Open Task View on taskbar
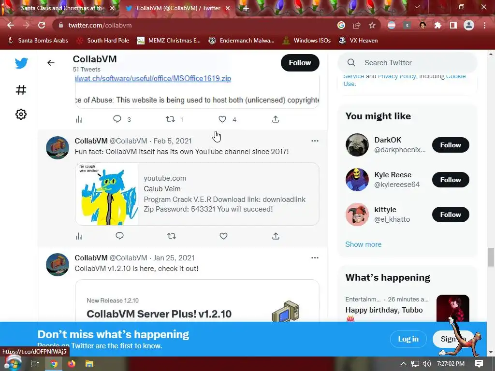Viewport: 495px width, 371px height. tap(34, 364)
